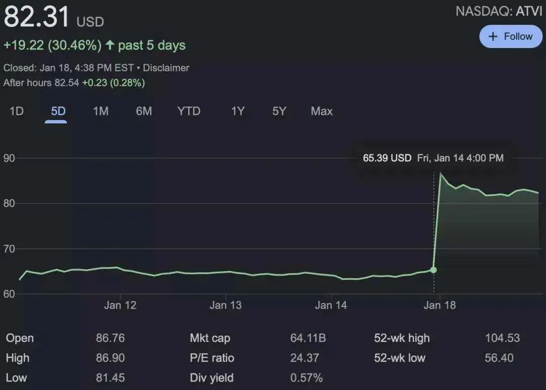
Task: Click the Jan 14 axis label
Action: click(331, 306)
